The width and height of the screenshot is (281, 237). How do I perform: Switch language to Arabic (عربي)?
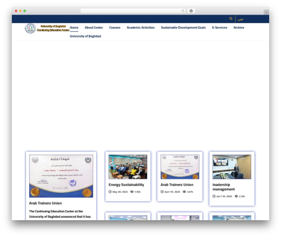click(241, 19)
